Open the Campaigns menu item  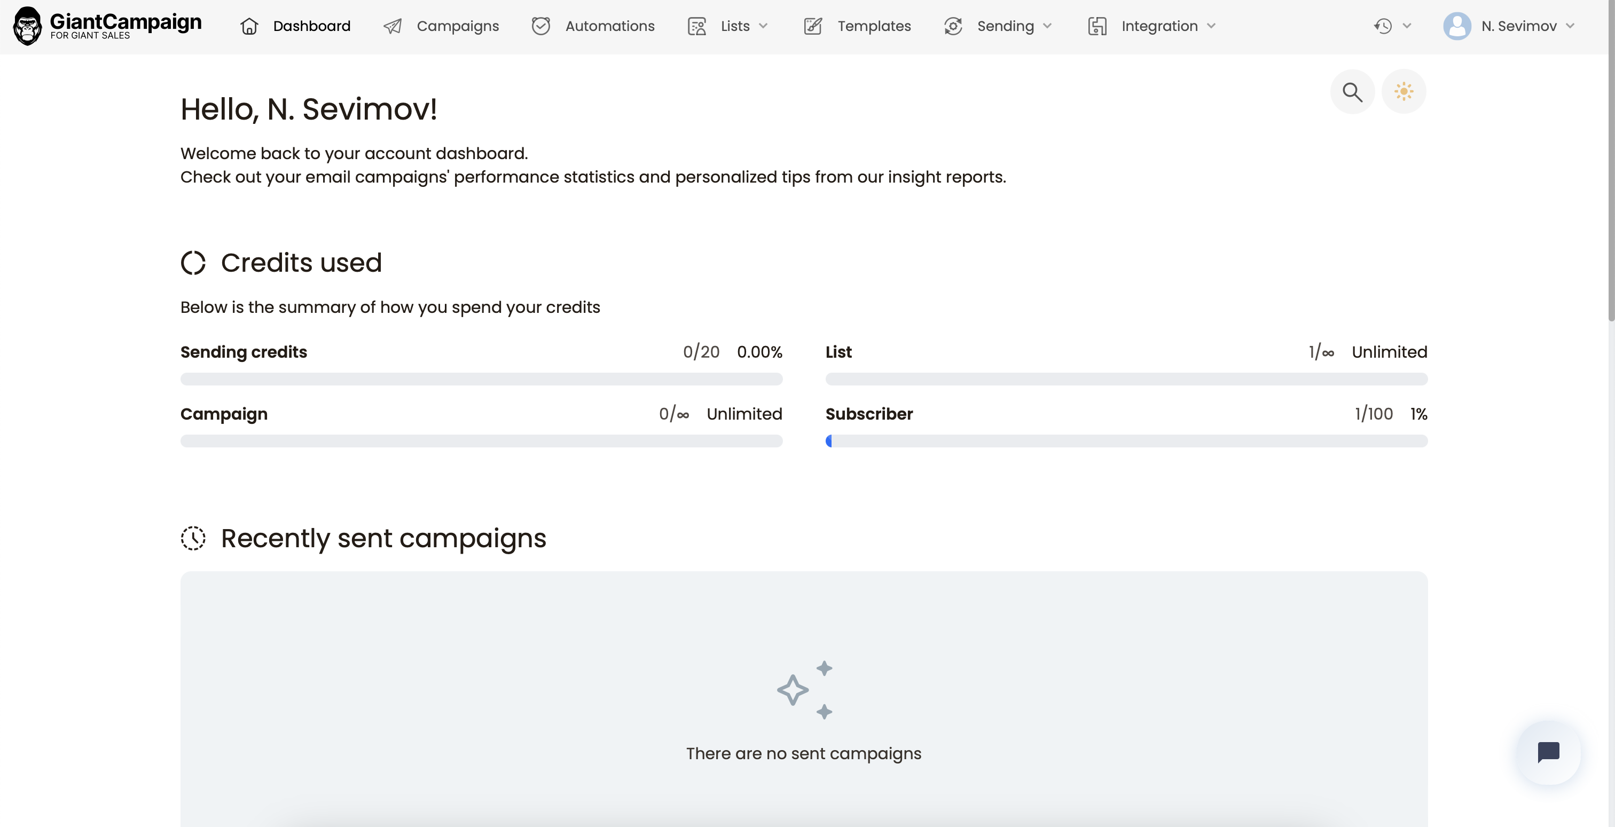(458, 26)
